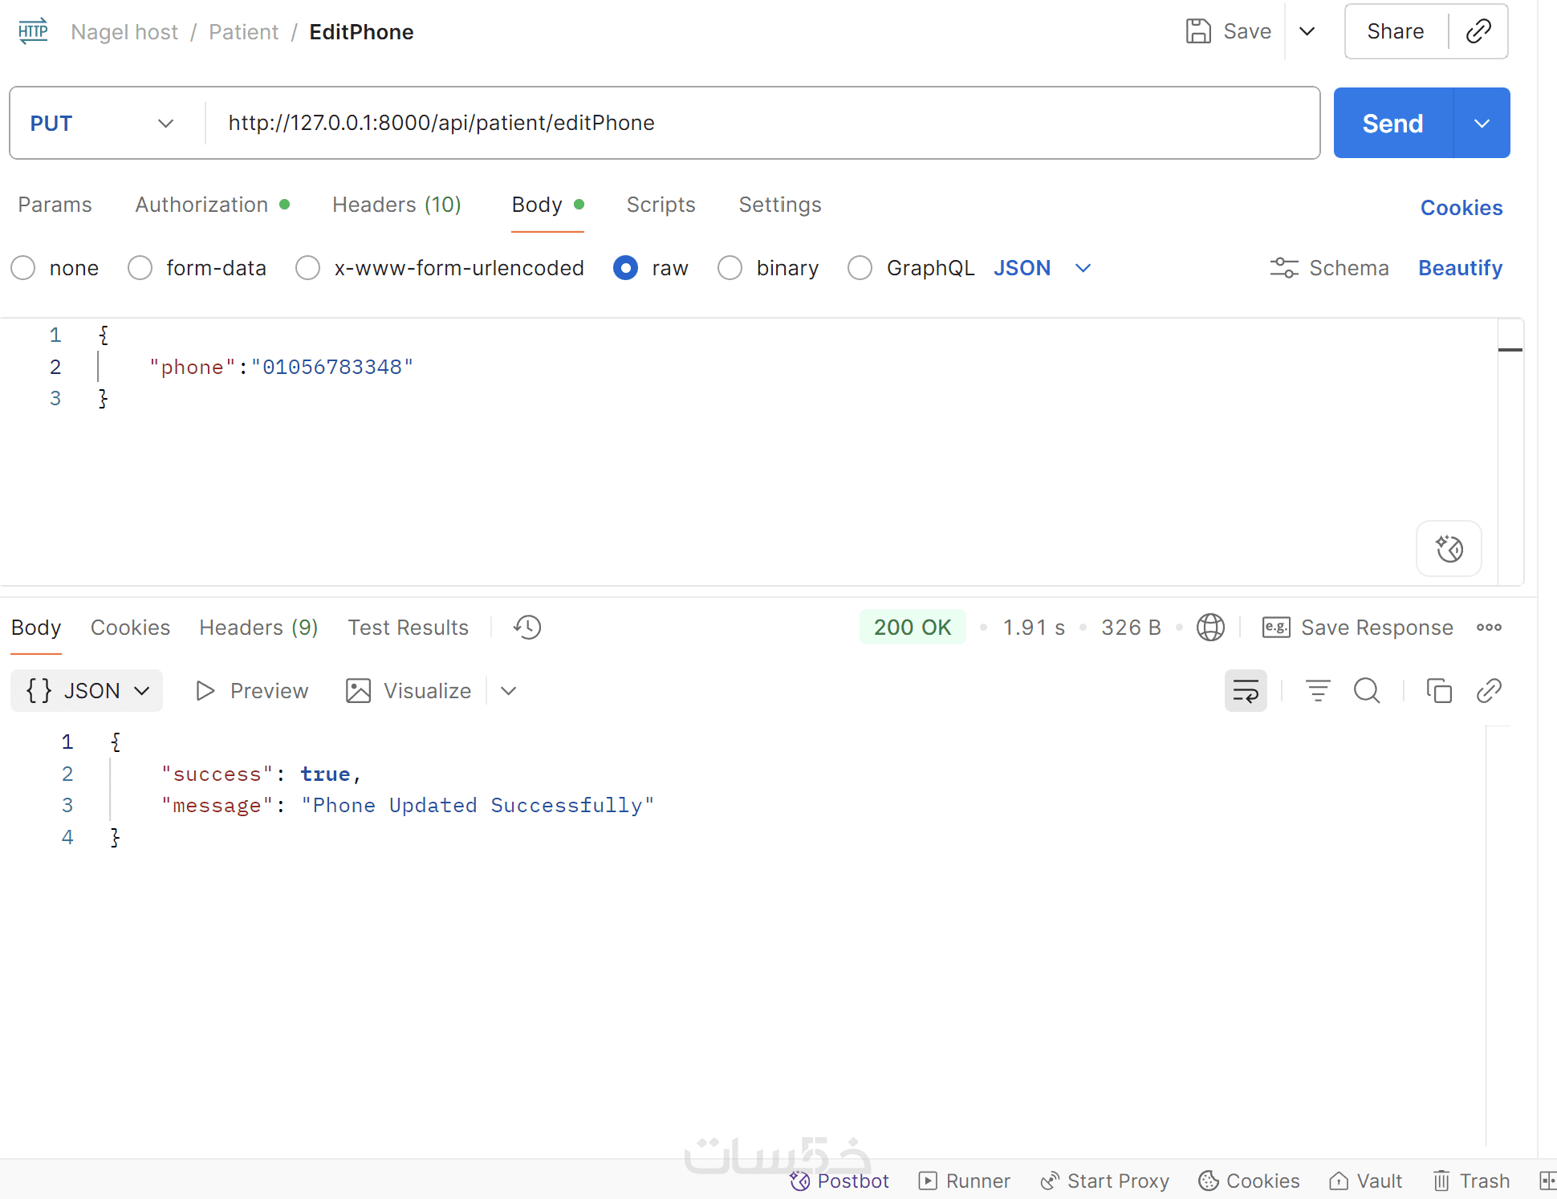Open search in response body

tap(1367, 691)
